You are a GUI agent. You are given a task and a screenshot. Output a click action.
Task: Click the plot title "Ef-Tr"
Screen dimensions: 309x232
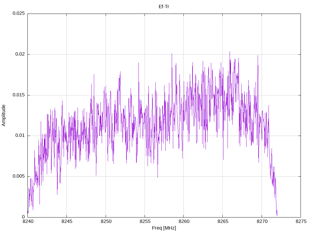coord(164,7)
